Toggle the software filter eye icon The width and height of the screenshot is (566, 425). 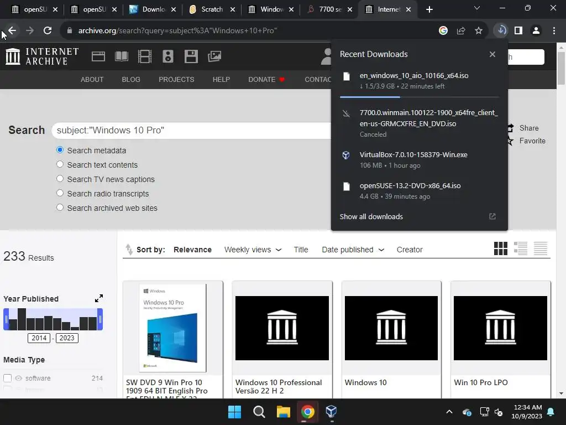18,379
